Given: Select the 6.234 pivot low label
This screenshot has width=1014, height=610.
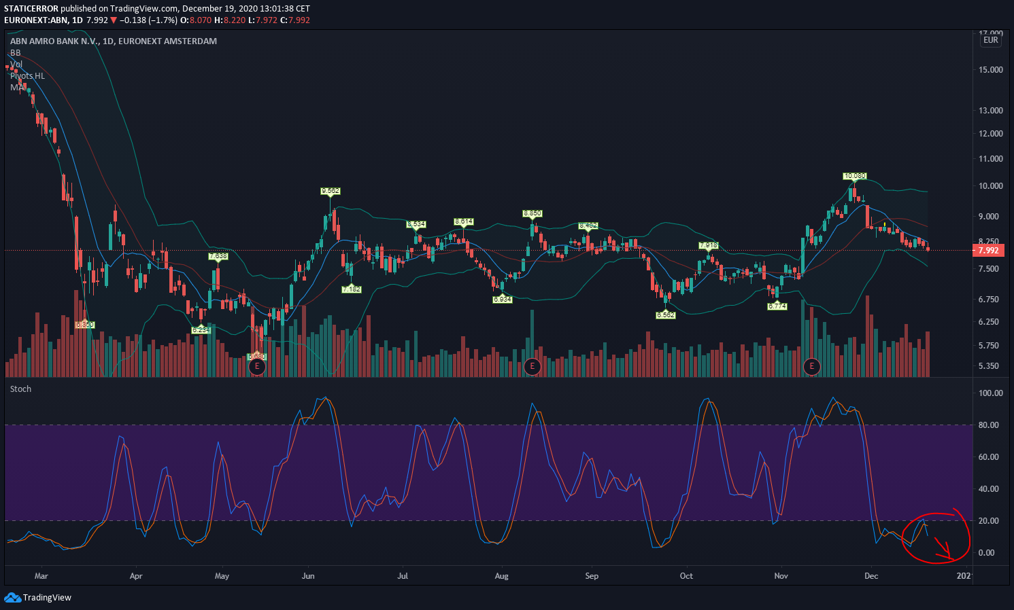Looking at the screenshot, I should pos(201,329).
